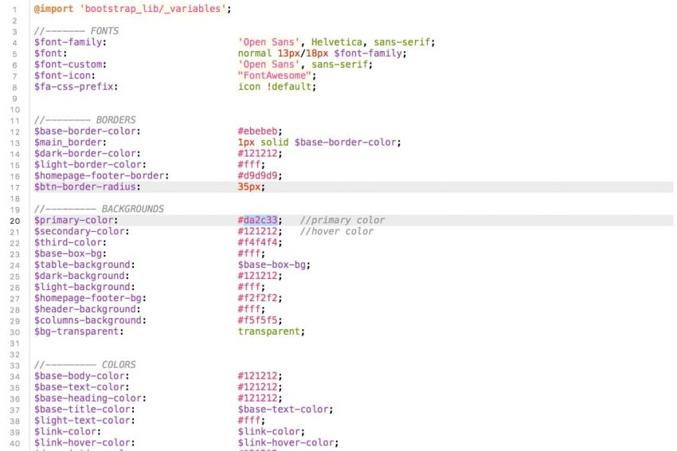Click the $homepage-footer-border variable name
The height and width of the screenshot is (451, 677).
tap(101, 176)
